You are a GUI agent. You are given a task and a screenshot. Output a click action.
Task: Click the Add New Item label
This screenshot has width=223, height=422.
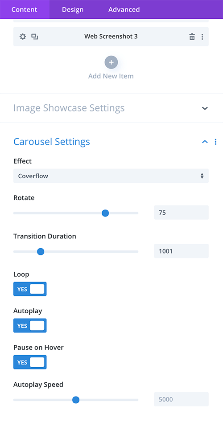click(111, 76)
